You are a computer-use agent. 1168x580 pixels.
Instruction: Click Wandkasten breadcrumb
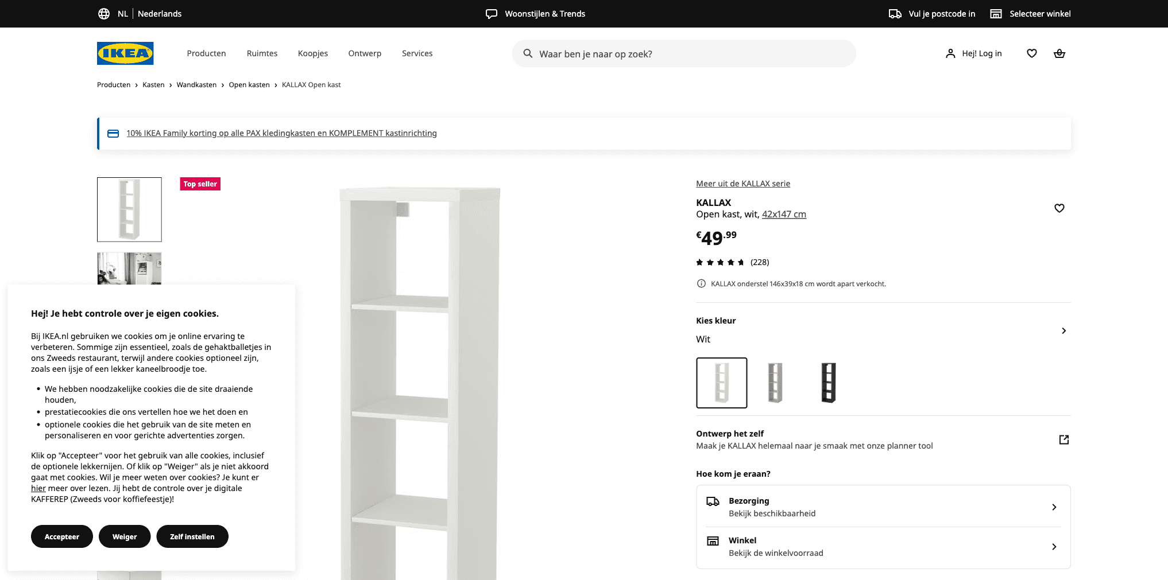coord(196,85)
